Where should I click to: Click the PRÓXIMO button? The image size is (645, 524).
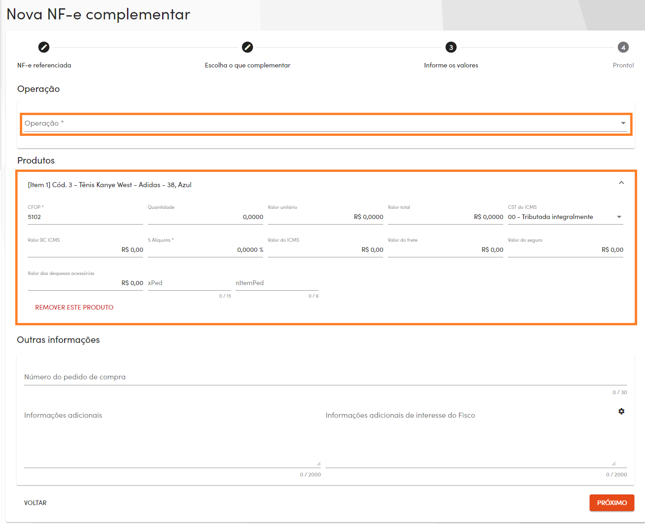tap(612, 503)
